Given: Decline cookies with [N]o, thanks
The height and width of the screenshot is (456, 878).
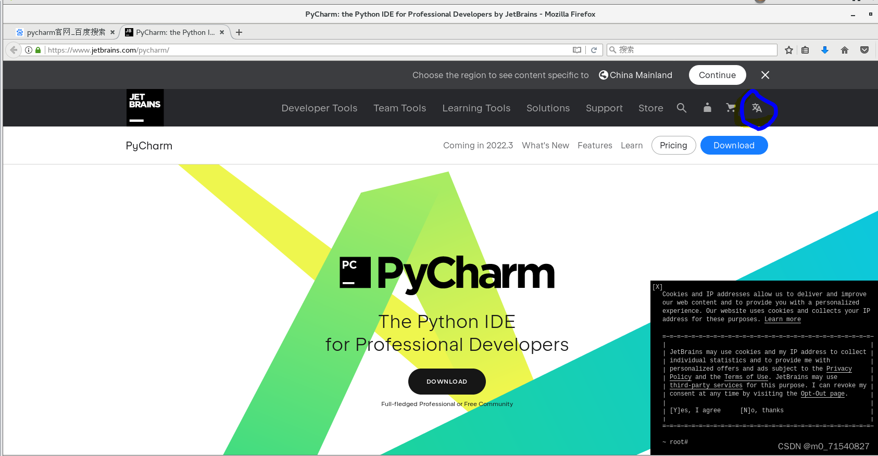Looking at the screenshot, I should (x=762, y=410).
